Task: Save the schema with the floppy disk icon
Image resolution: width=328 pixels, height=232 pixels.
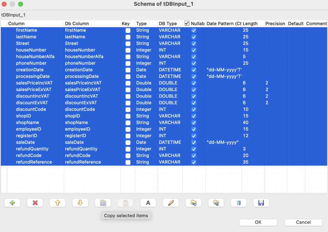Action: pos(261,202)
